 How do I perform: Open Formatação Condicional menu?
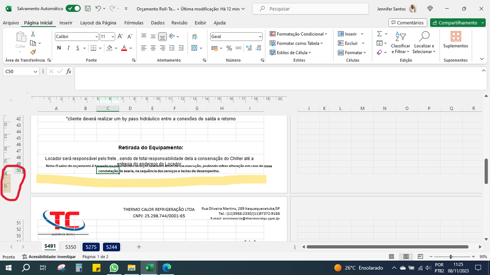coord(298,34)
